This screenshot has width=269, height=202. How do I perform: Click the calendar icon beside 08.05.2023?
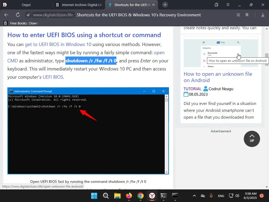[x=186, y=94]
